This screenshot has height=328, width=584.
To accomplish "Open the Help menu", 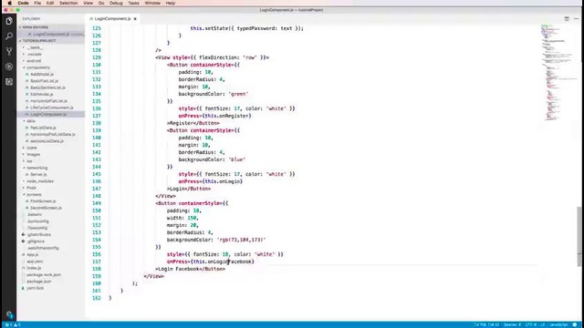I will tap(171, 3).
